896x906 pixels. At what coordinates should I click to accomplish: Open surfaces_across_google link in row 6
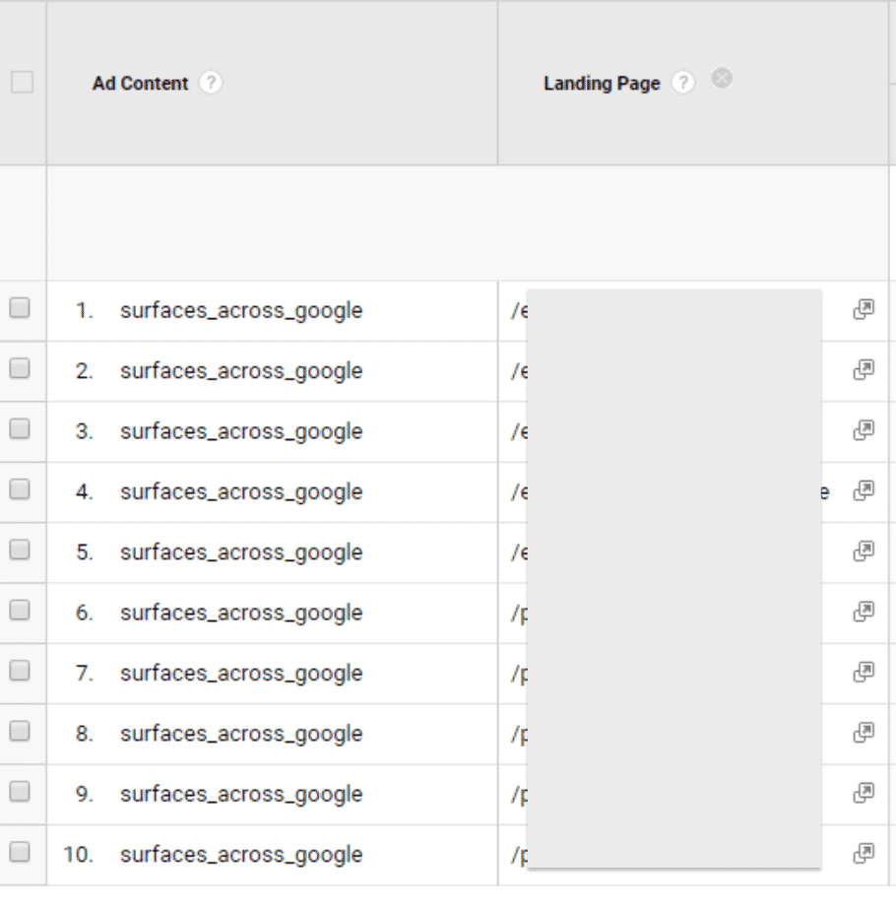pyautogui.click(x=241, y=614)
